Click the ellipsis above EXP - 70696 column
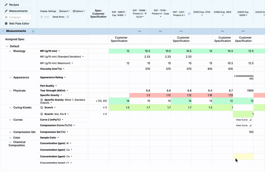 click(139, 31)
